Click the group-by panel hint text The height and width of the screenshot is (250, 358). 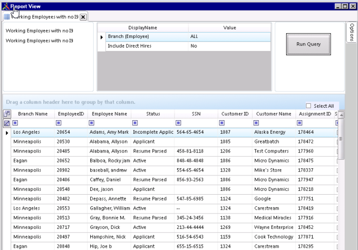tap(70, 102)
